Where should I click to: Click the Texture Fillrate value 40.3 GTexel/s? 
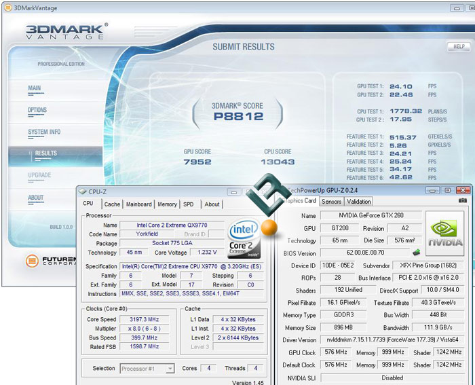pyautogui.click(x=438, y=303)
